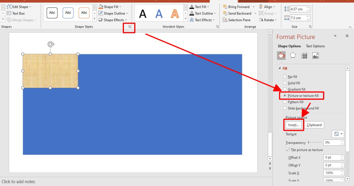The image size is (354, 186).
Task: Select the Picture icon in Format pane
Action: tap(316, 56)
